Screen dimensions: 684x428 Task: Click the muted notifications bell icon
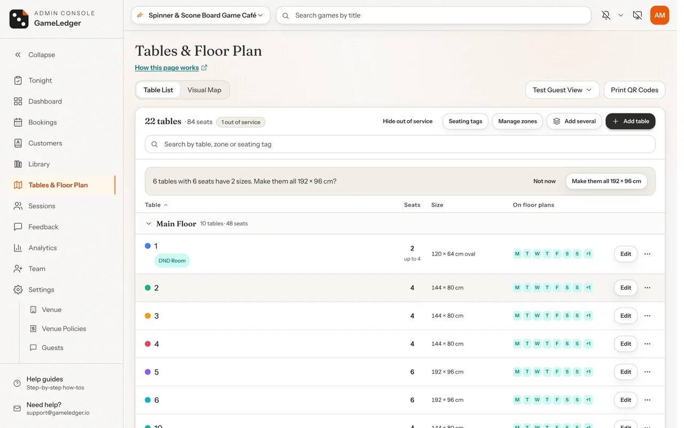click(606, 16)
